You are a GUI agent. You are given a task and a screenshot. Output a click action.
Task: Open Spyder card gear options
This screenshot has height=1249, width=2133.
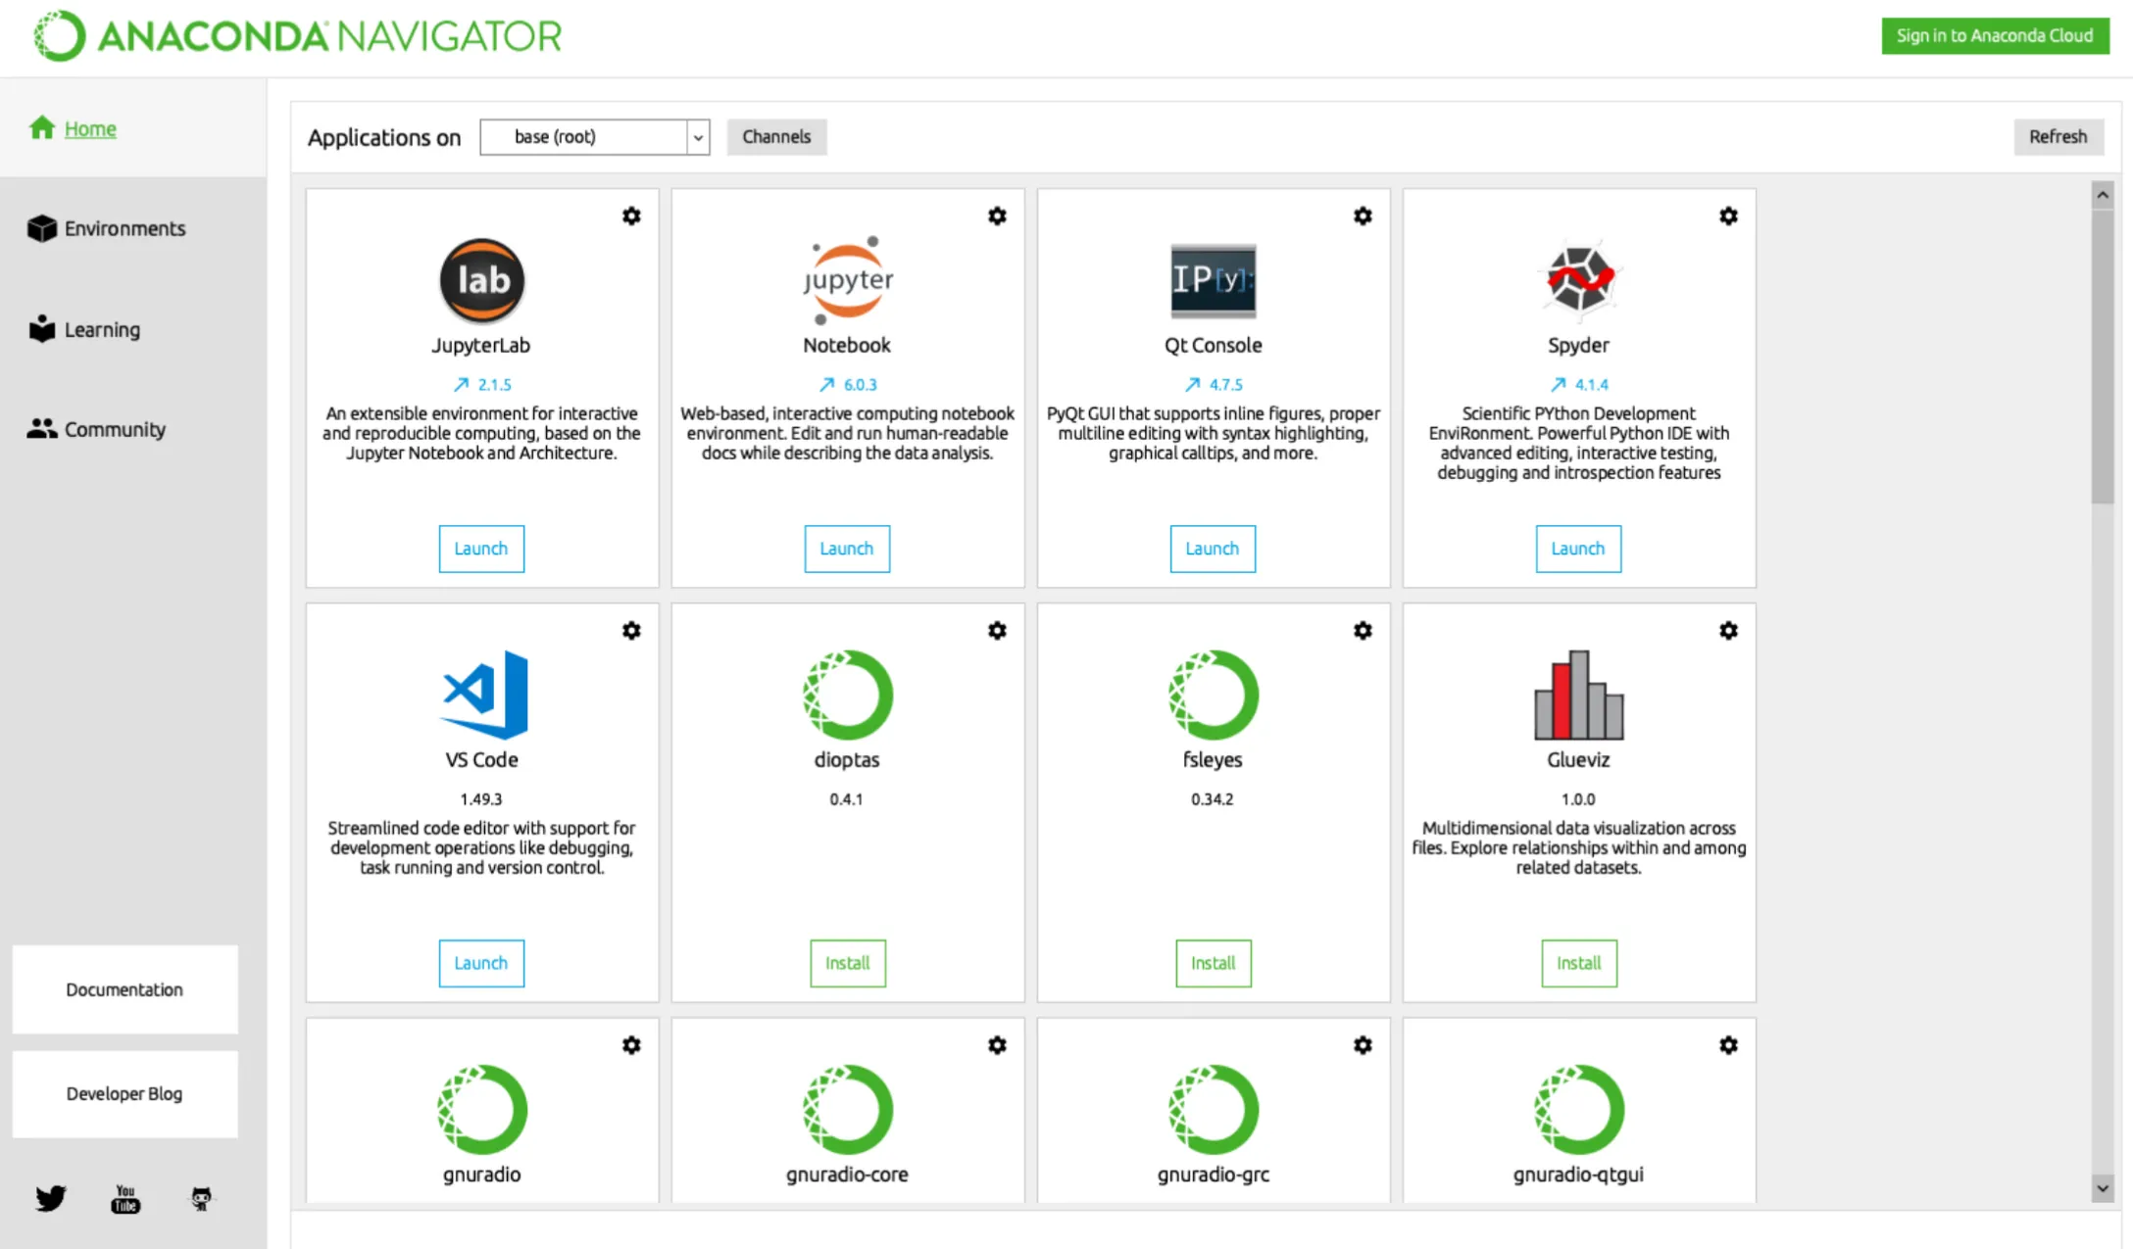1728,216
